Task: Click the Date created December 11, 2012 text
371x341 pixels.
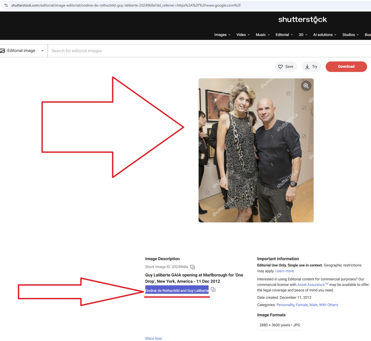Action: [284, 297]
